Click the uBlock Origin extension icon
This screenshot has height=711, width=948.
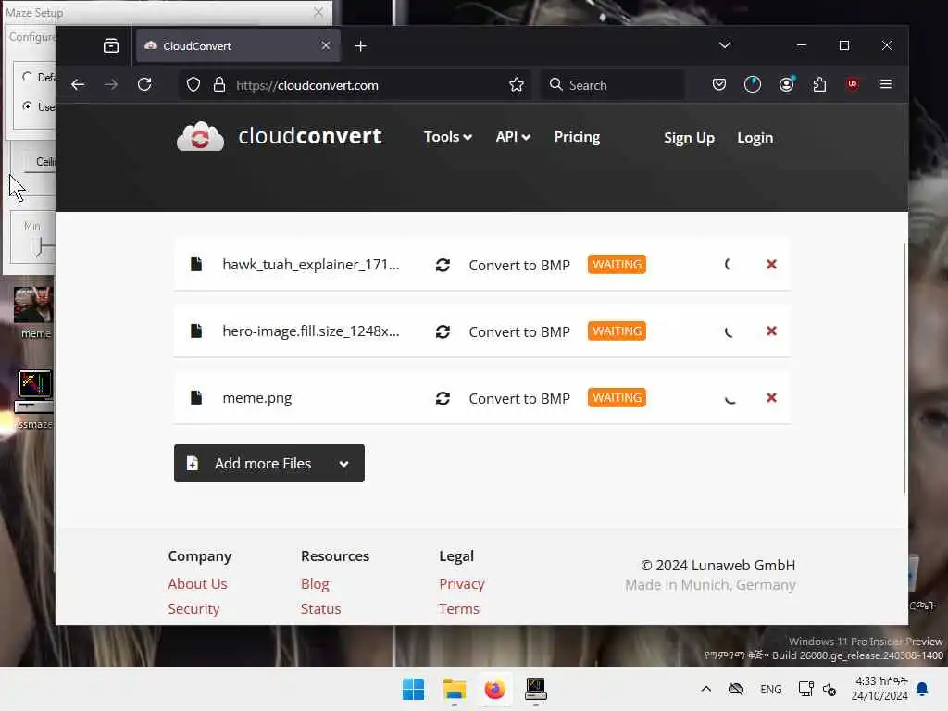pos(853,84)
